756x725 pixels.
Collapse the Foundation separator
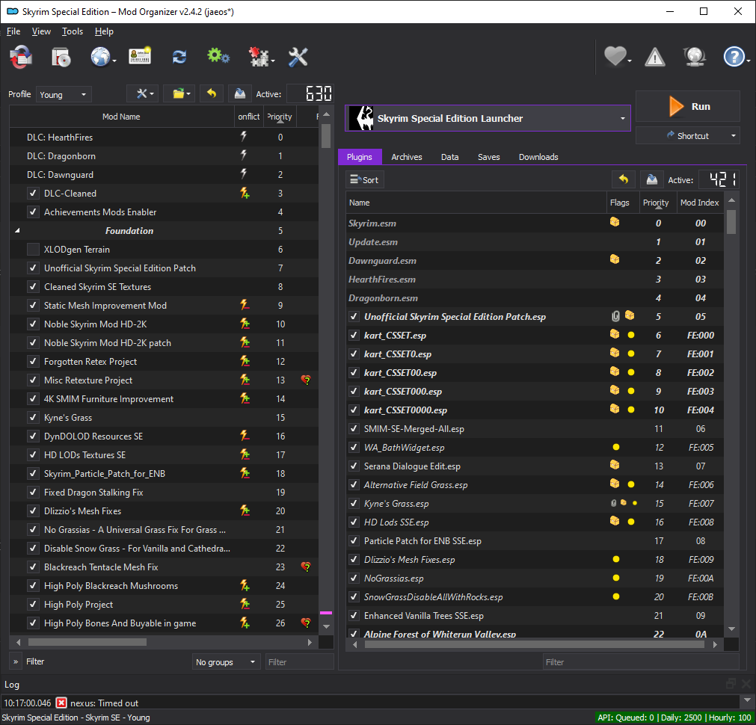tap(17, 230)
